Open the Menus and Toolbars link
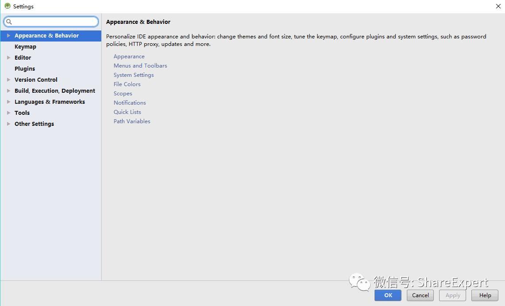The width and height of the screenshot is (505, 306). pos(140,66)
